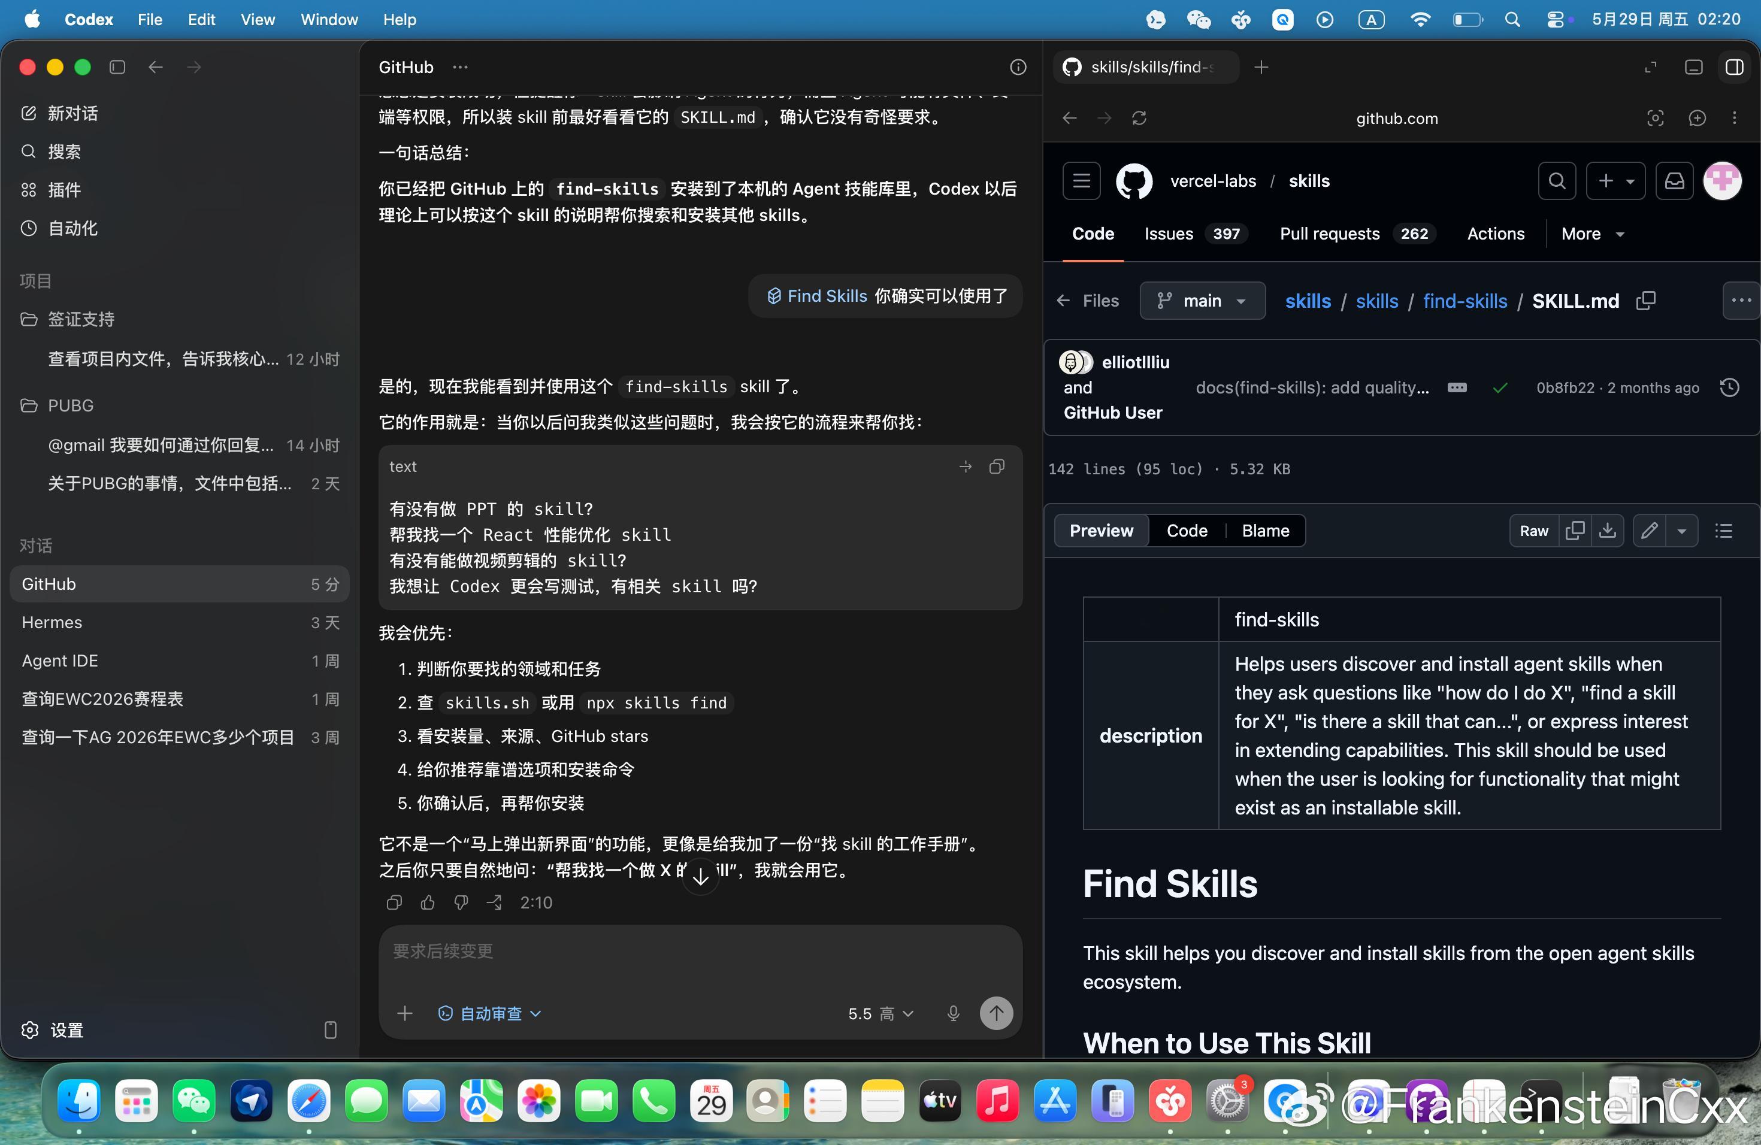Toggle the left sidebar visibility

point(117,67)
